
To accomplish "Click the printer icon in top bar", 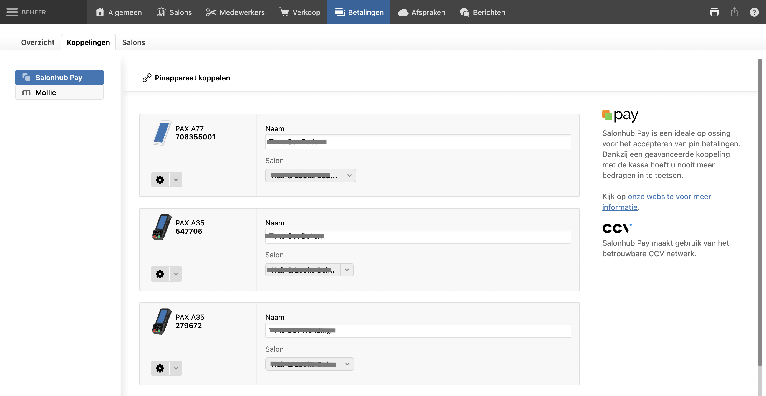I will point(714,12).
